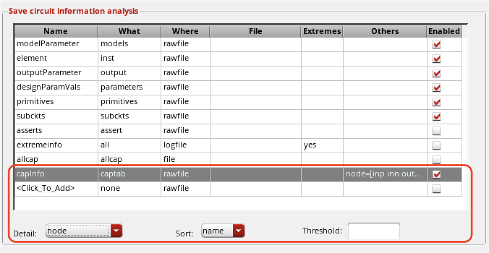Click the What column header
This screenshot has height=253, width=489.
pyautogui.click(x=129, y=31)
